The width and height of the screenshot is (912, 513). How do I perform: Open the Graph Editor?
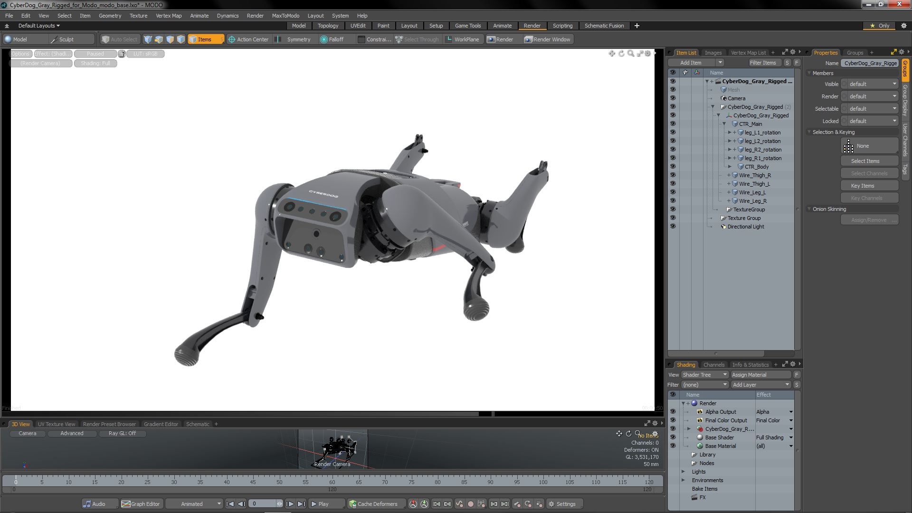141,504
